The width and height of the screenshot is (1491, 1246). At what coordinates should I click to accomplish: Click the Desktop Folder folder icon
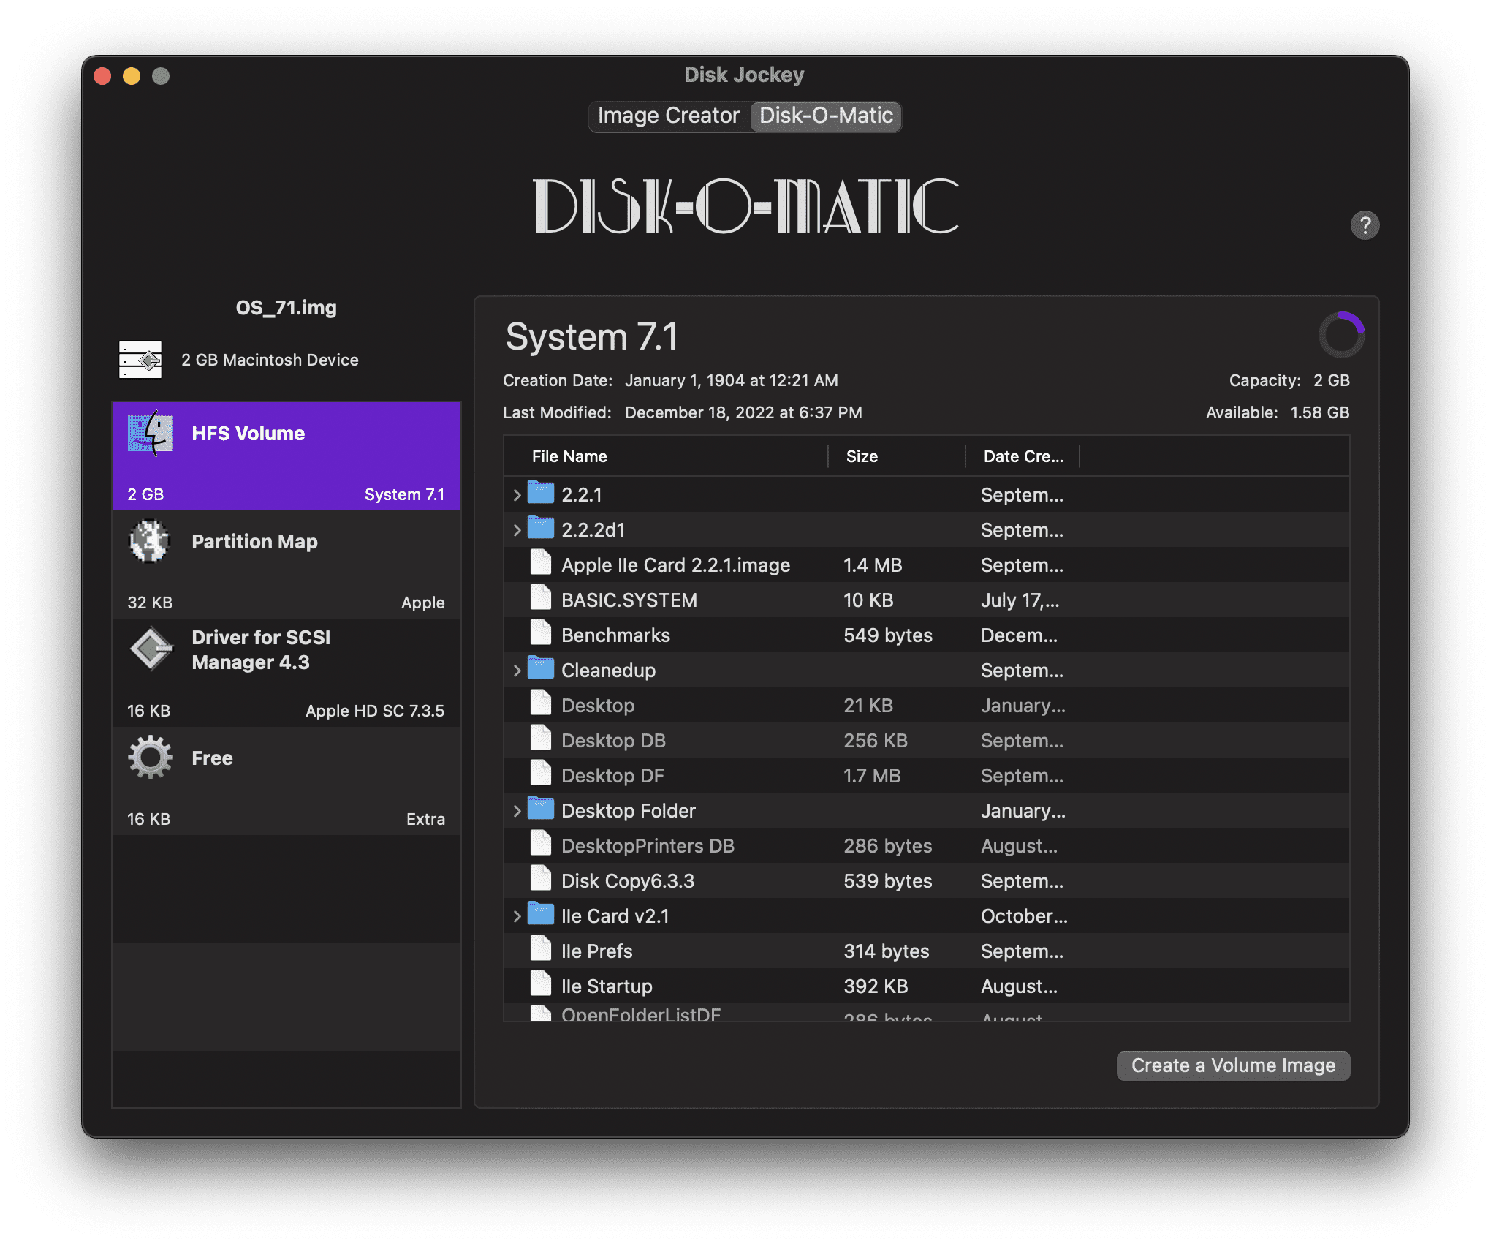click(541, 809)
